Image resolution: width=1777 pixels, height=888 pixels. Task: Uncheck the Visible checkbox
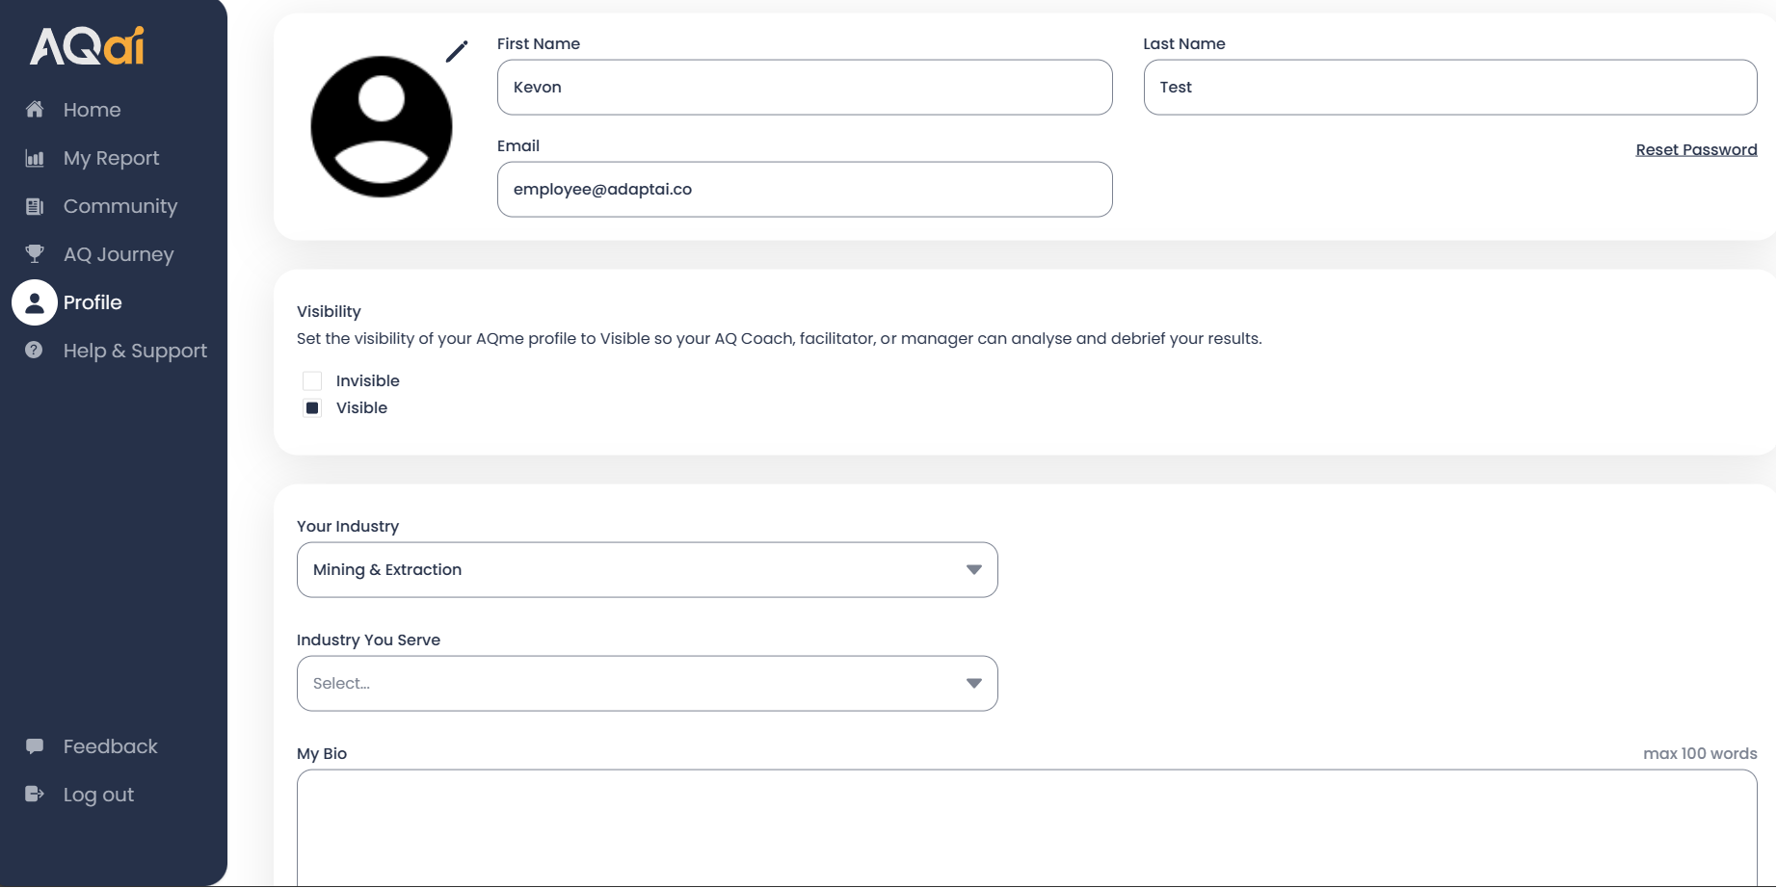coord(312,408)
